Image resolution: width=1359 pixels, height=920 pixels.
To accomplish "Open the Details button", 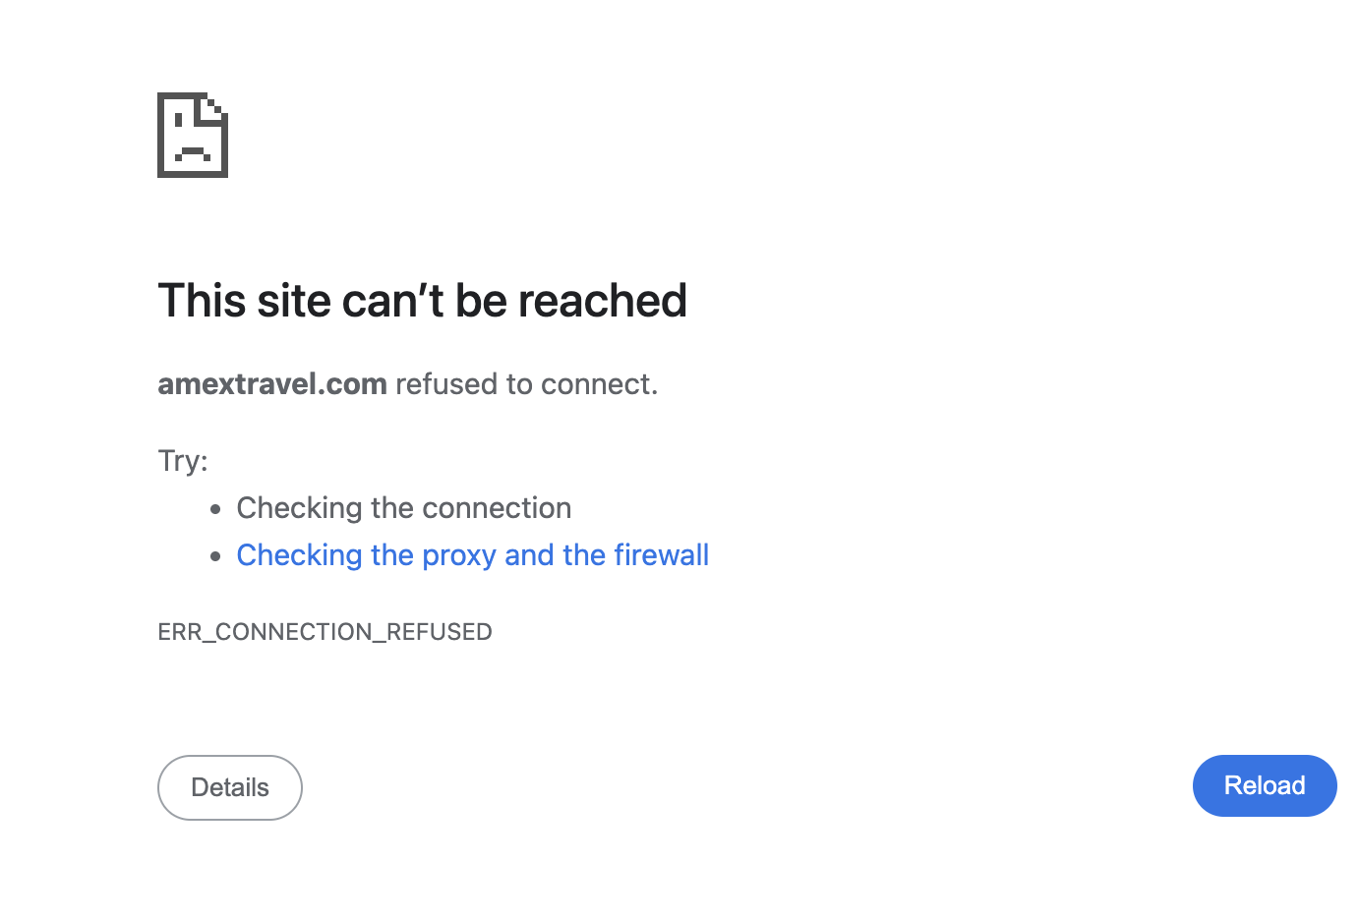I will pyautogui.click(x=230, y=787).
